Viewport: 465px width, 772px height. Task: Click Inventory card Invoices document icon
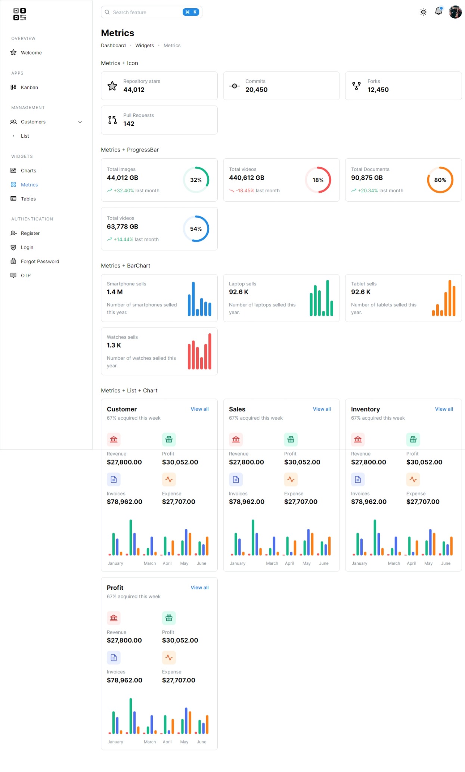coord(358,480)
